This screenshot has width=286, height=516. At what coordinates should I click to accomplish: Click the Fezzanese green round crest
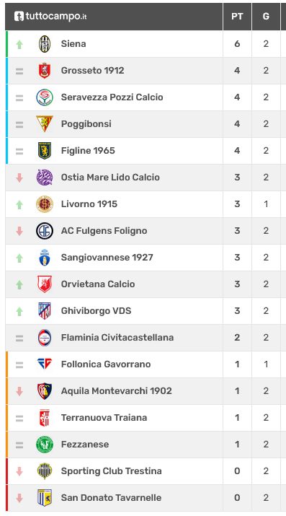point(45,445)
